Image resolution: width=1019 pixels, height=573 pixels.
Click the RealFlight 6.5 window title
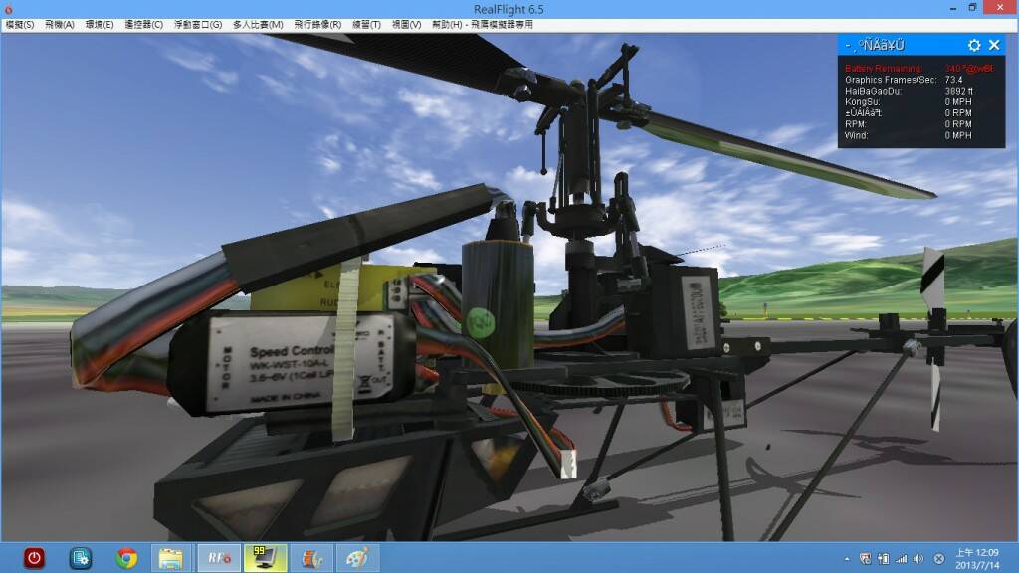click(509, 9)
